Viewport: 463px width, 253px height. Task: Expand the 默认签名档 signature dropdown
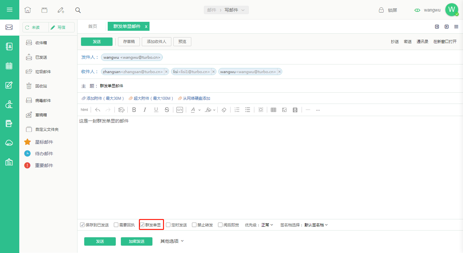(x=316, y=225)
